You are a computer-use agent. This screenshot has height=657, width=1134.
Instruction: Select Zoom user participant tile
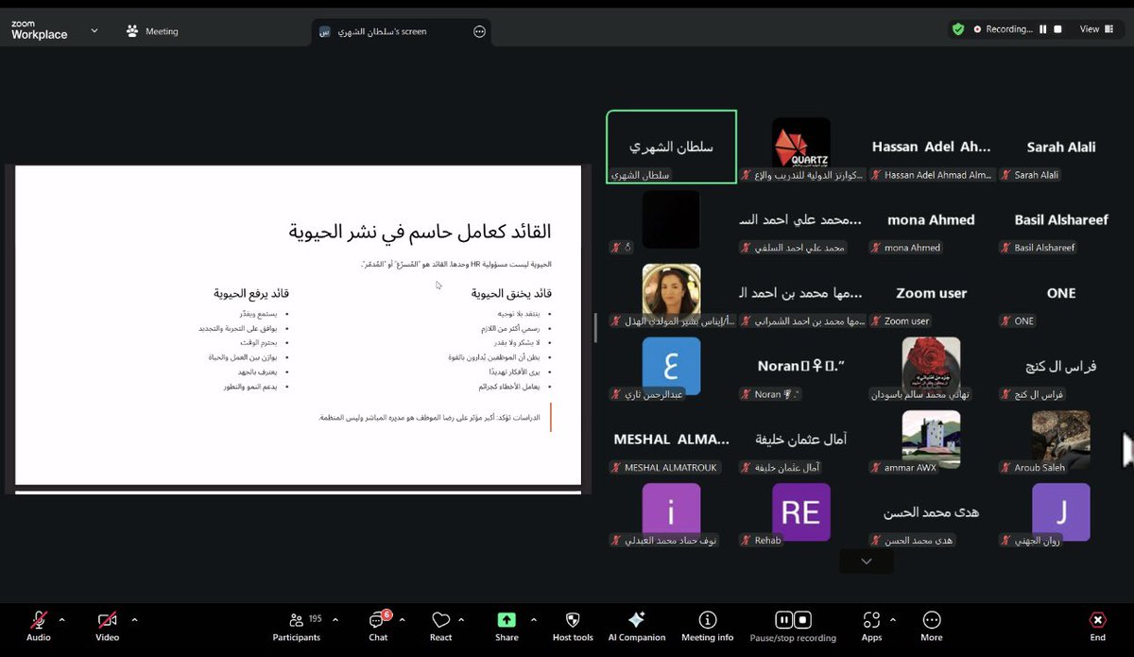click(x=932, y=293)
